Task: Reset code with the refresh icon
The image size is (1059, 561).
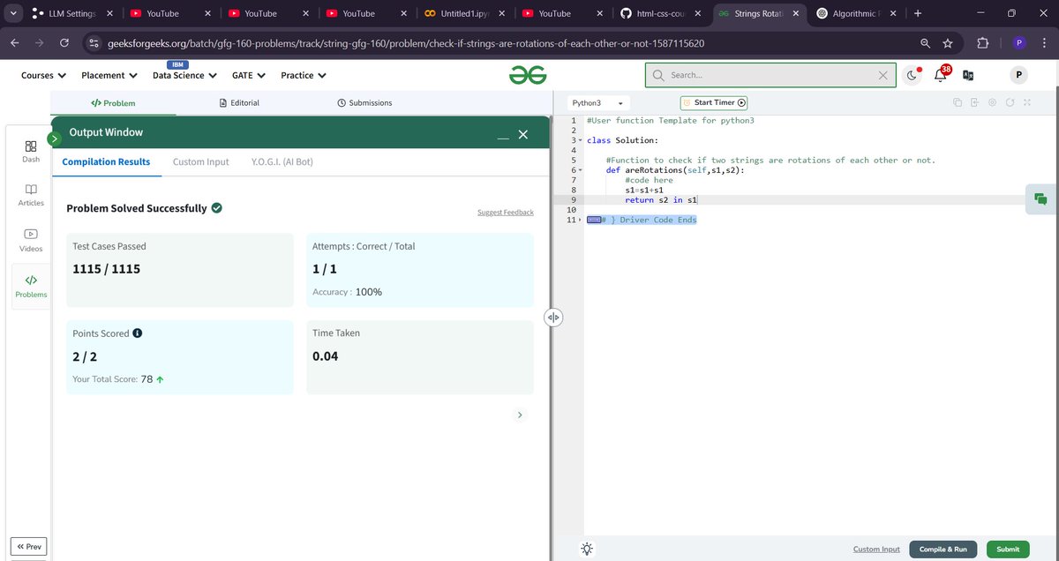Action: point(1010,103)
